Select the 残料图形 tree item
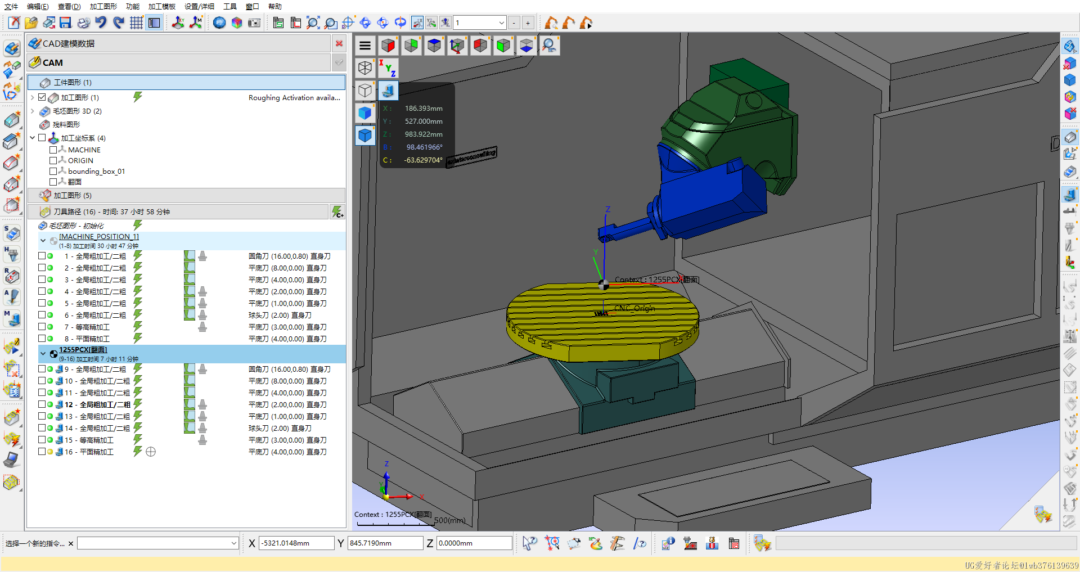 [66, 124]
